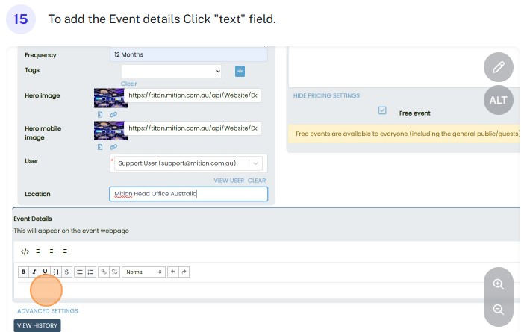Viewport: 521px width, 332px height.
Task: Apply italic formatting in the editor
Action: tap(34, 272)
